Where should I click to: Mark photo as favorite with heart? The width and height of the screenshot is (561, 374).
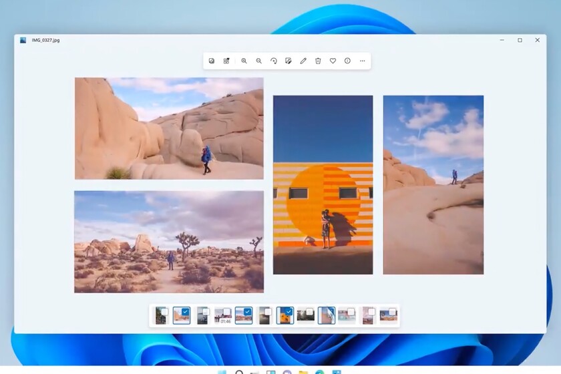tap(333, 61)
